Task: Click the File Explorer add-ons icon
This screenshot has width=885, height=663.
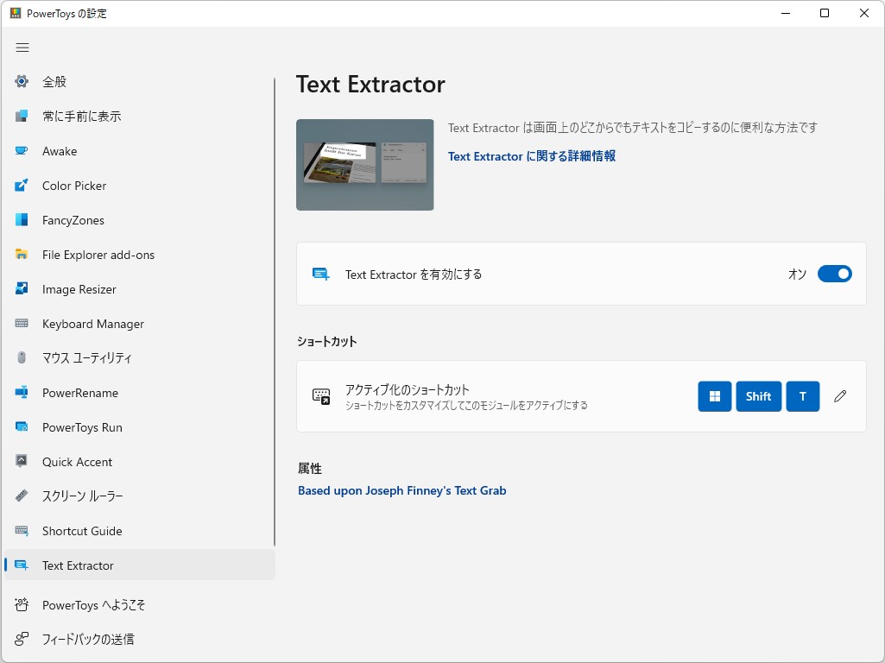Action: [22, 255]
